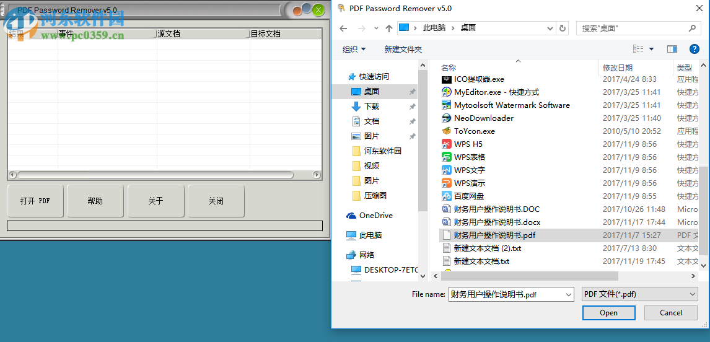Click 新建文件夹 button
This screenshot has height=342, width=710.
tap(403, 50)
